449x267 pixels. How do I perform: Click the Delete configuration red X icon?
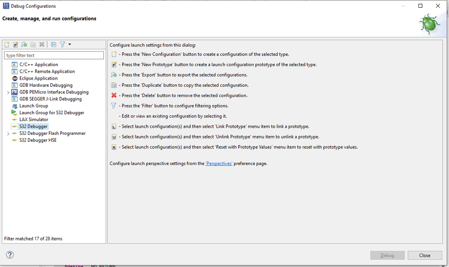pos(42,44)
